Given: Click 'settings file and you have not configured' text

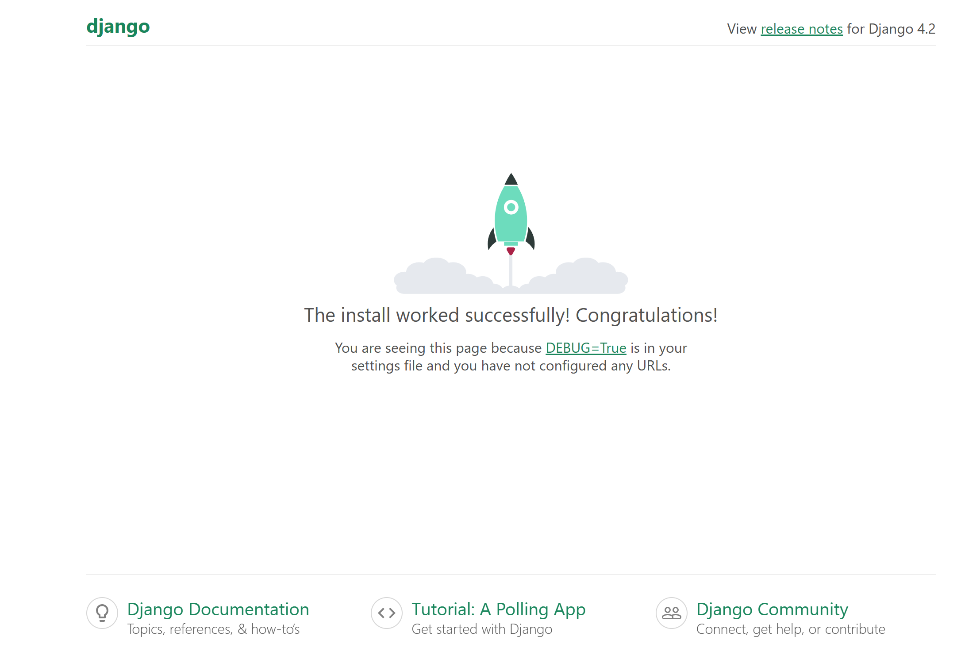Looking at the screenshot, I should (x=479, y=366).
